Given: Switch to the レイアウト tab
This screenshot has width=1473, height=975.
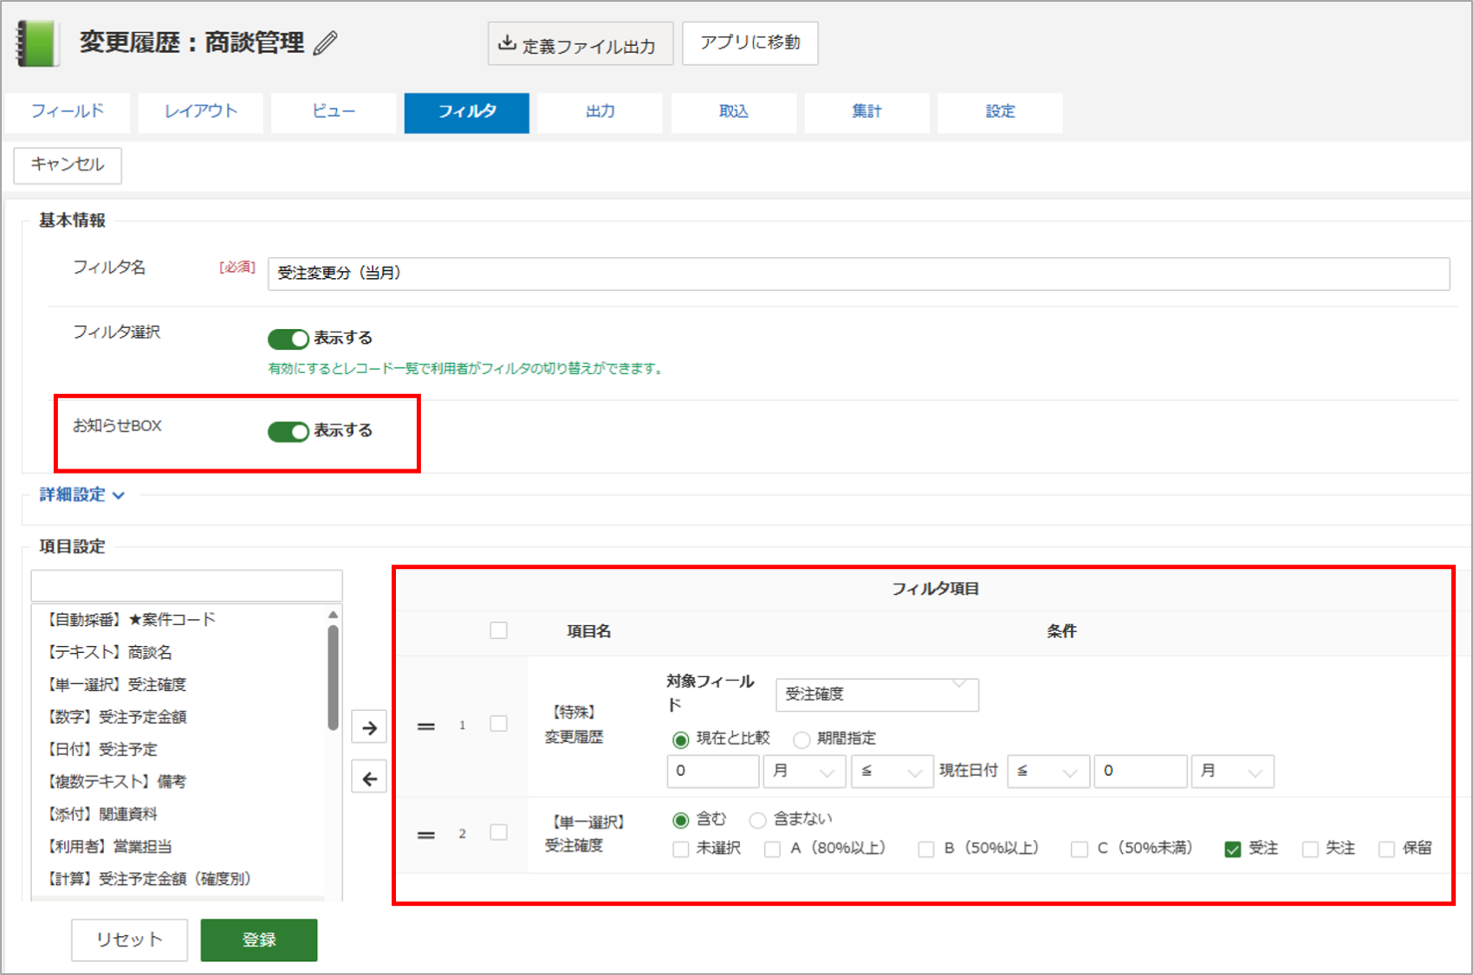Looking at the screenshot, I should coord(201,112).
